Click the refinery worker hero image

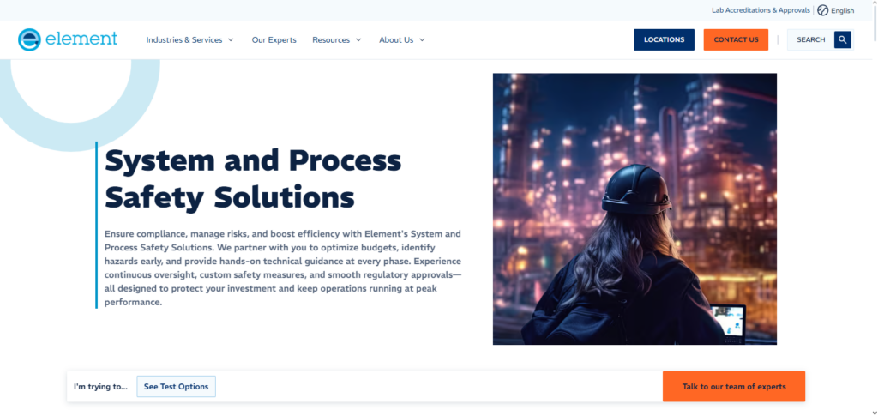tap(634, 208)
